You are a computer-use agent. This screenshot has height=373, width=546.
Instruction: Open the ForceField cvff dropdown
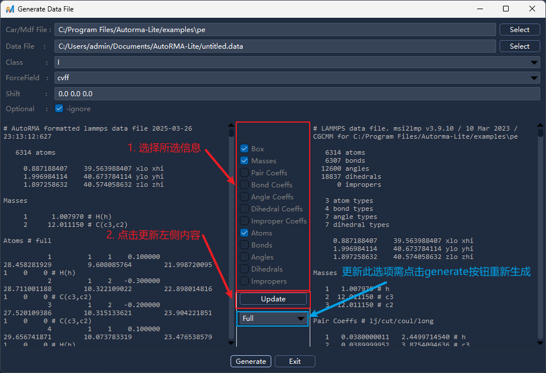[x=297, y=78]
